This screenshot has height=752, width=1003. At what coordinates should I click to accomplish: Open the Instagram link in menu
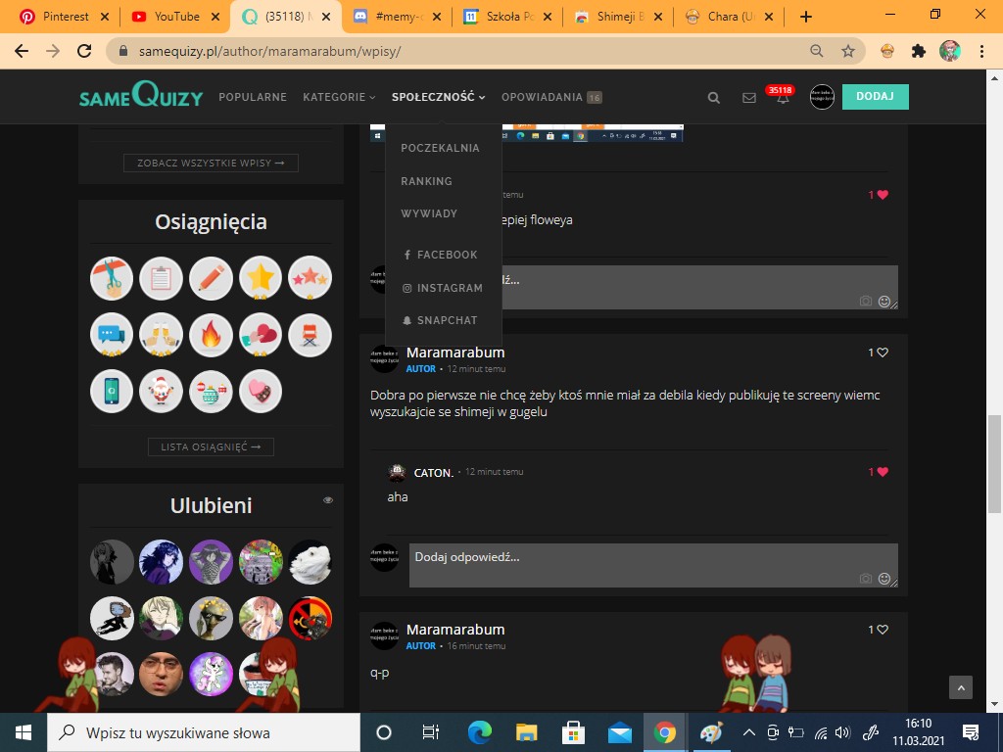point(449,288)
